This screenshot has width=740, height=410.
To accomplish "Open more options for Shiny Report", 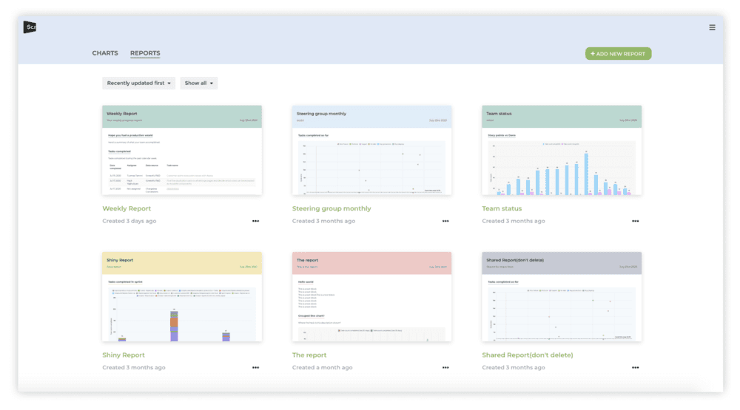I will pyautogui.click(x=255, y=368).
